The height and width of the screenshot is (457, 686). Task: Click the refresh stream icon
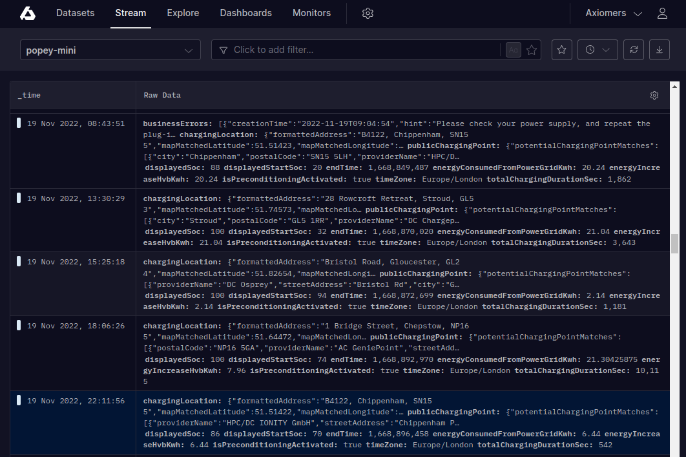634,50
